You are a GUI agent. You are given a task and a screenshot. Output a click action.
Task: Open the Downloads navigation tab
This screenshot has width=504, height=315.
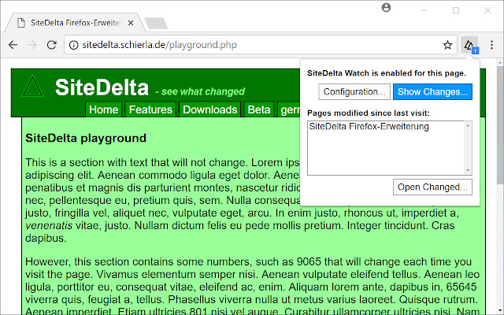point(210,109)
